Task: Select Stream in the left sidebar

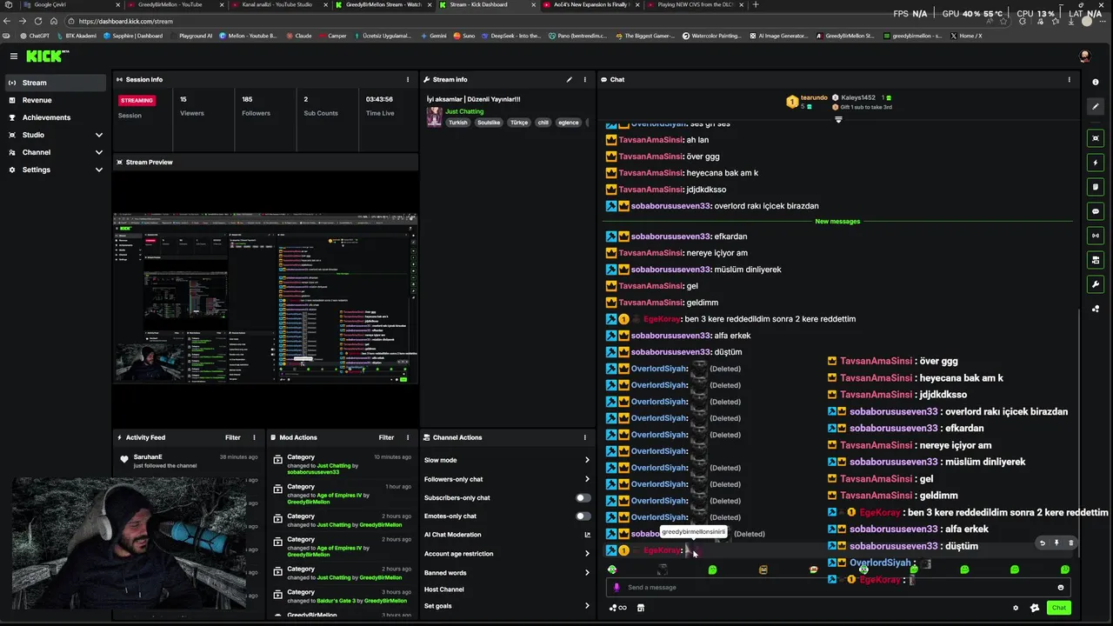Action: [x=56, y=83]
